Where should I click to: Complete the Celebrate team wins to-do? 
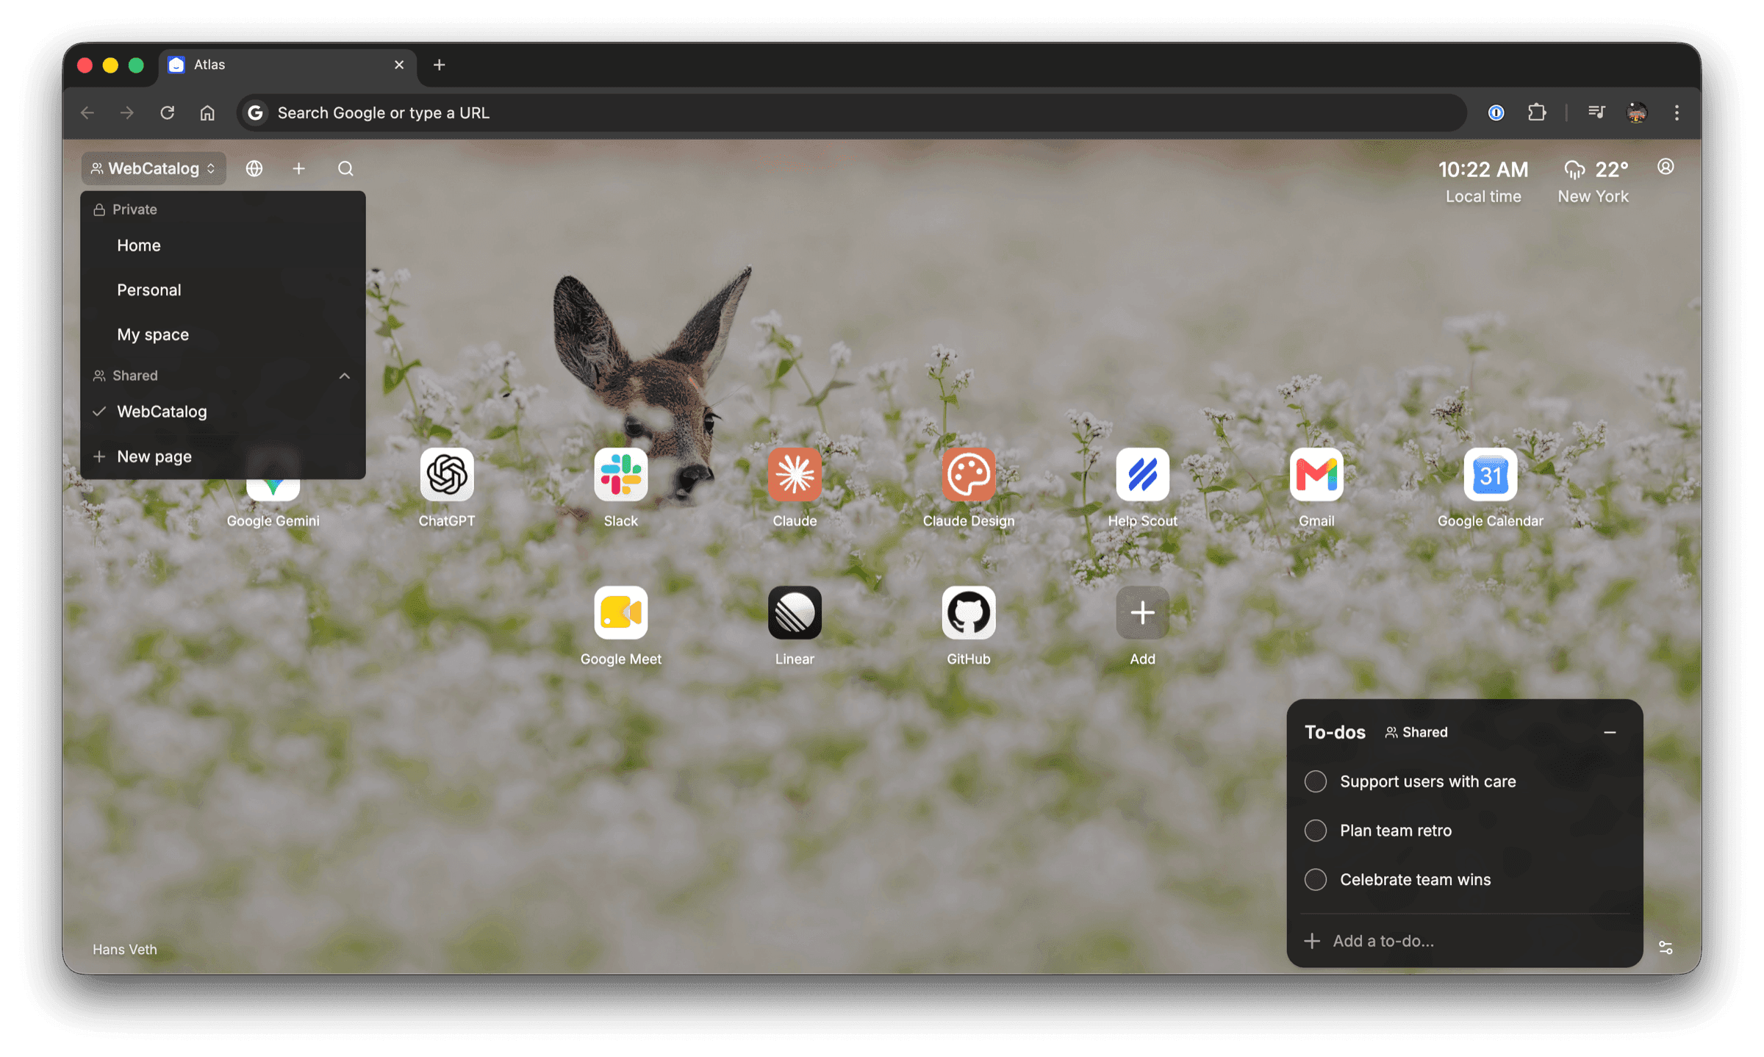tap(1315, 879)
